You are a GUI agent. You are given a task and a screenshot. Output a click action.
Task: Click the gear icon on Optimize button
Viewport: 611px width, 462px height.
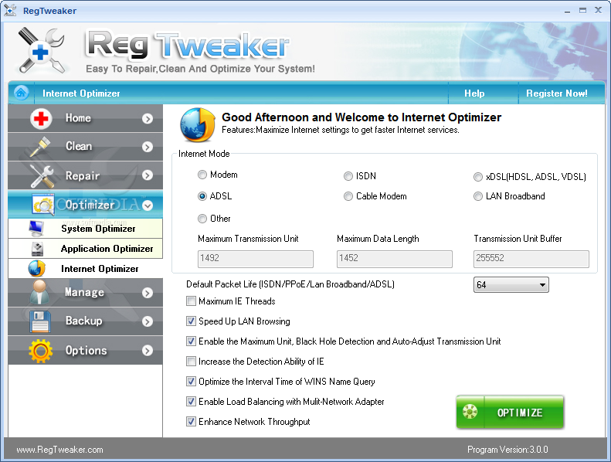[x=470, y=411]
